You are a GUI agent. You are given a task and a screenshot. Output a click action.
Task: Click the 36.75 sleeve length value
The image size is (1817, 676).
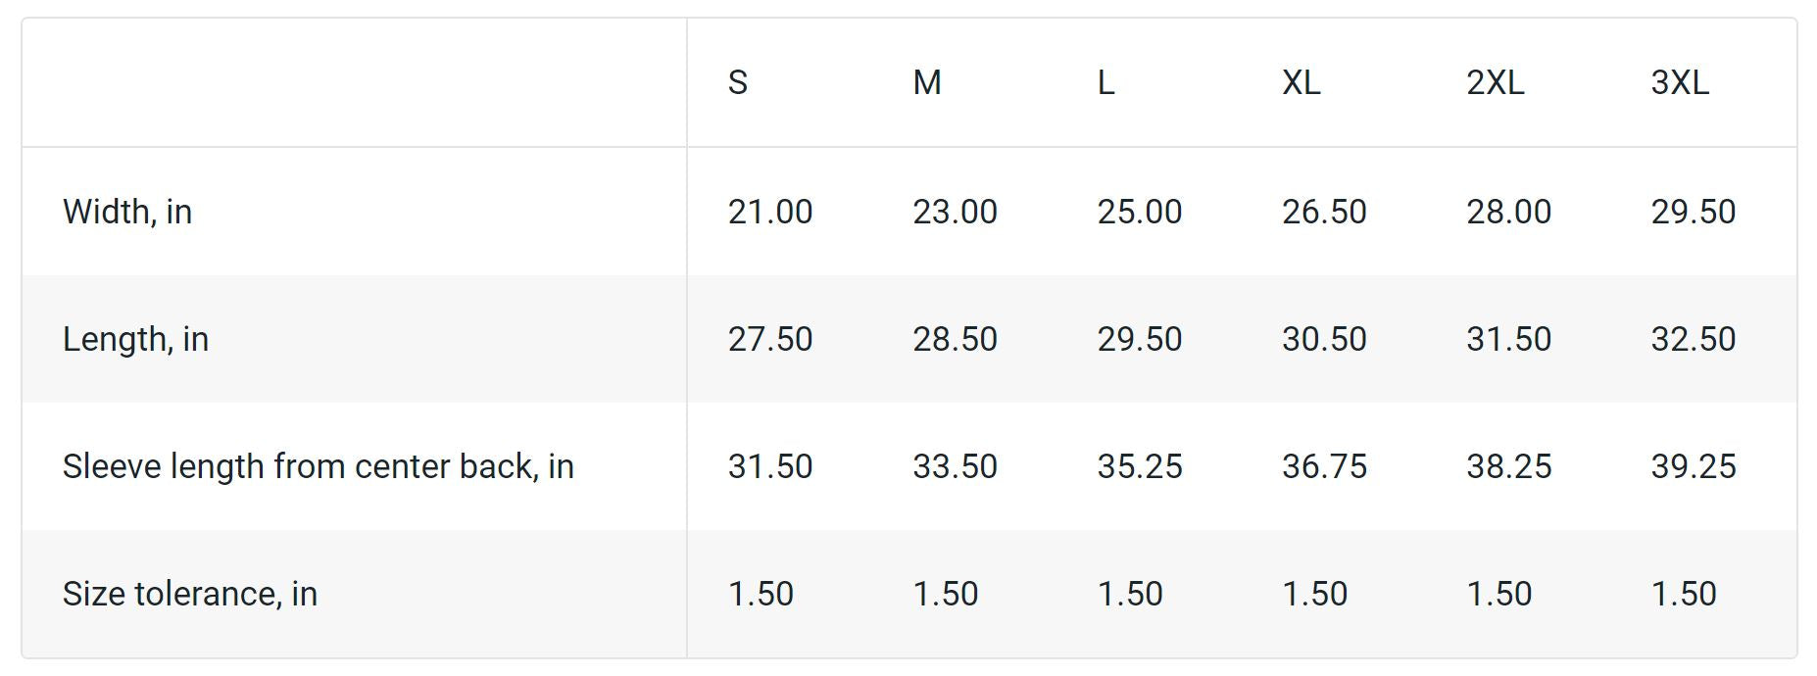[1323, 466]
